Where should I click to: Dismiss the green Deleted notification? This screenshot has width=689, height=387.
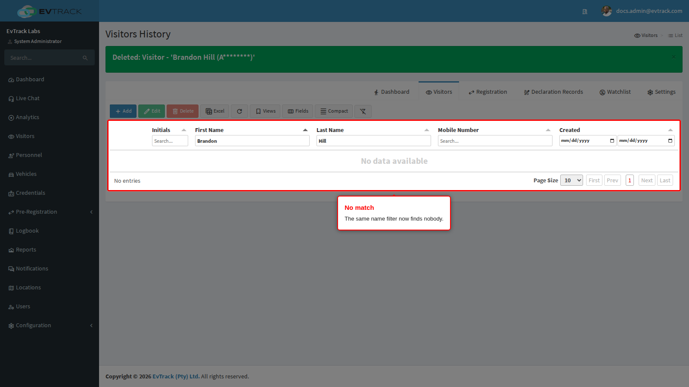pyautogui.click(x=673, y=57)
